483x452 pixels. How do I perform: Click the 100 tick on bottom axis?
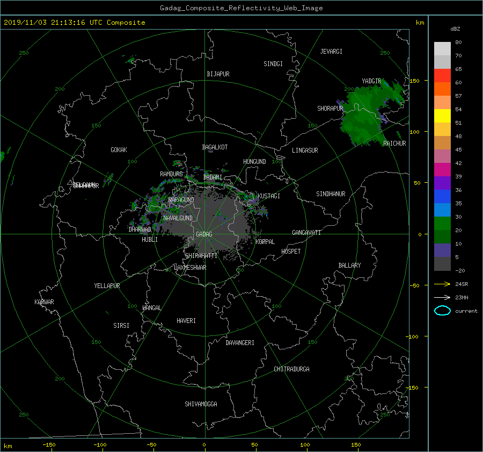[x=305, y=445]
